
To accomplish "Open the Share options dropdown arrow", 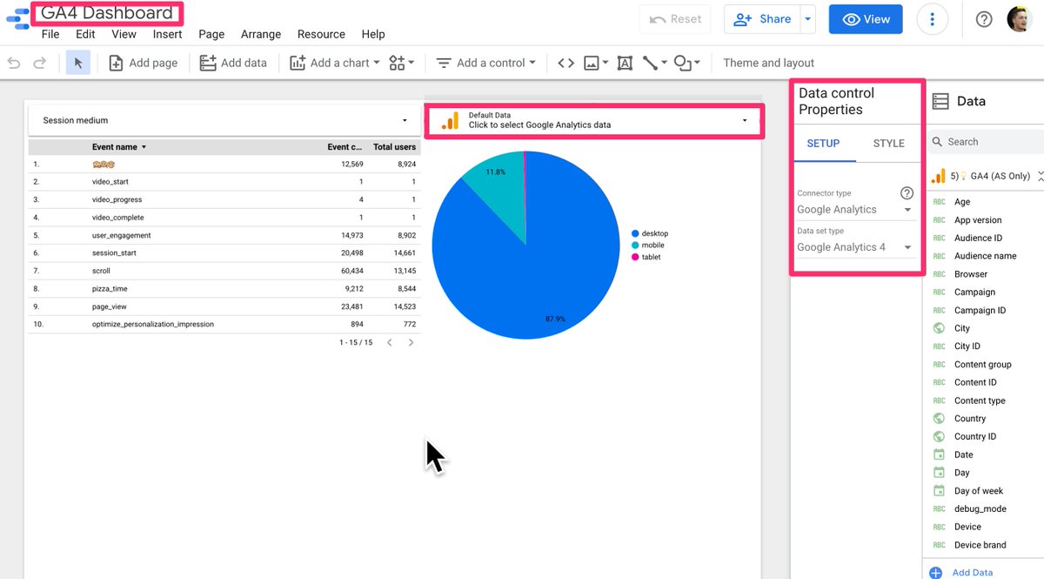I will coord(808,19).
